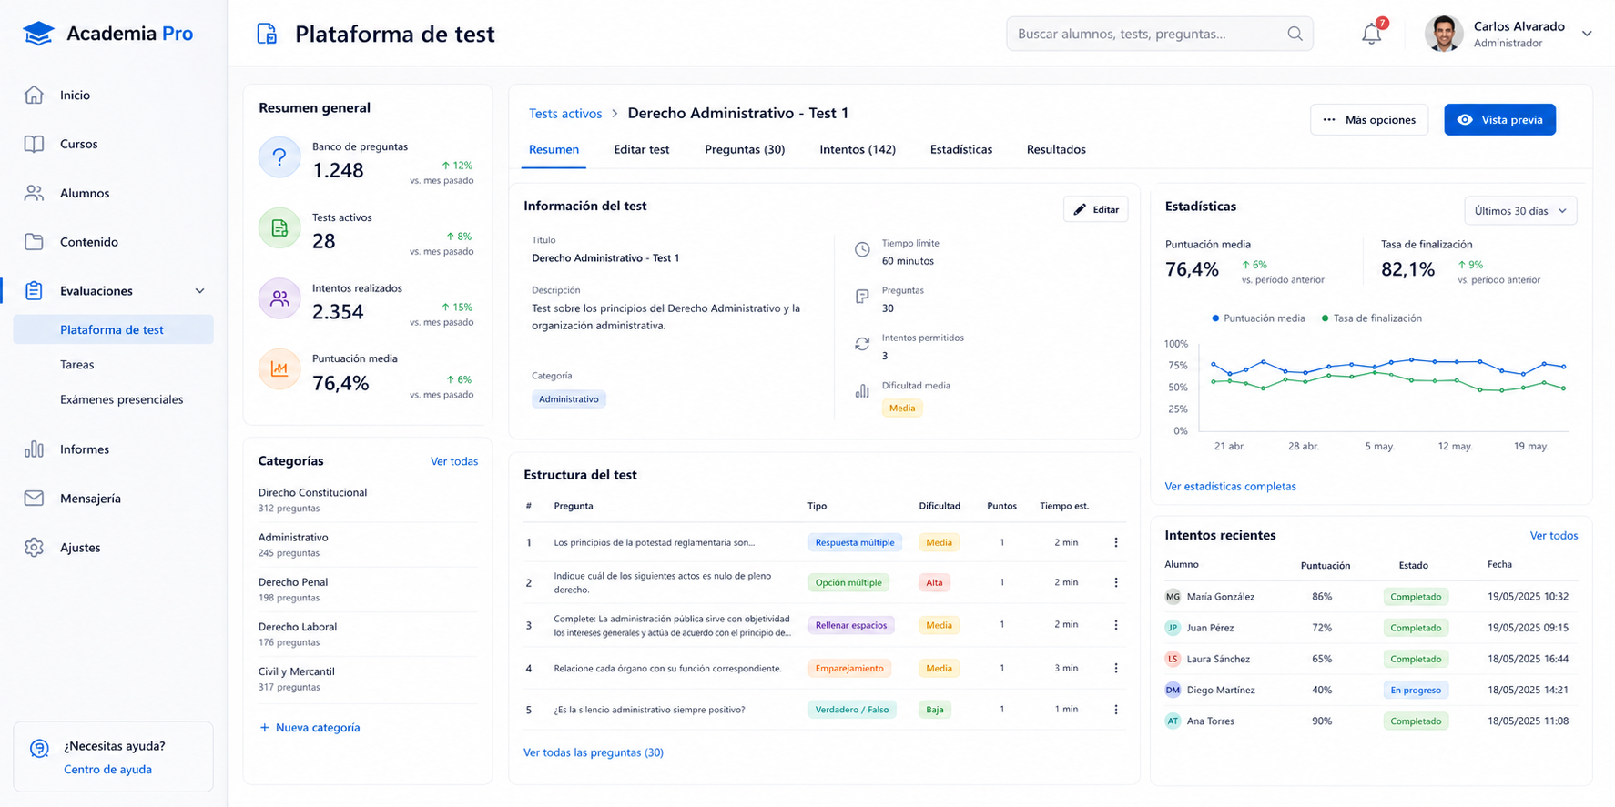Open the notifications bell
This screenshot has height=807, width=1615.
coord(1372,35)
